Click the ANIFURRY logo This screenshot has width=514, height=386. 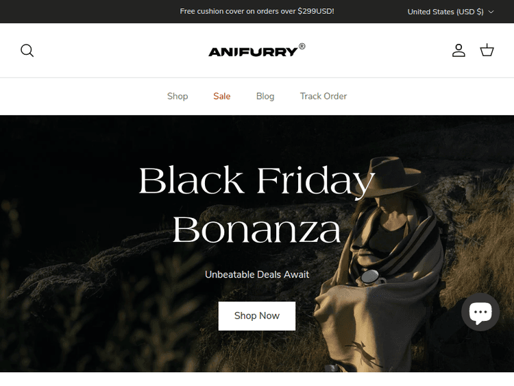coord(253,52)
